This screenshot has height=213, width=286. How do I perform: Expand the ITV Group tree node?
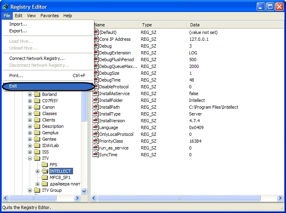coord(30,190)
